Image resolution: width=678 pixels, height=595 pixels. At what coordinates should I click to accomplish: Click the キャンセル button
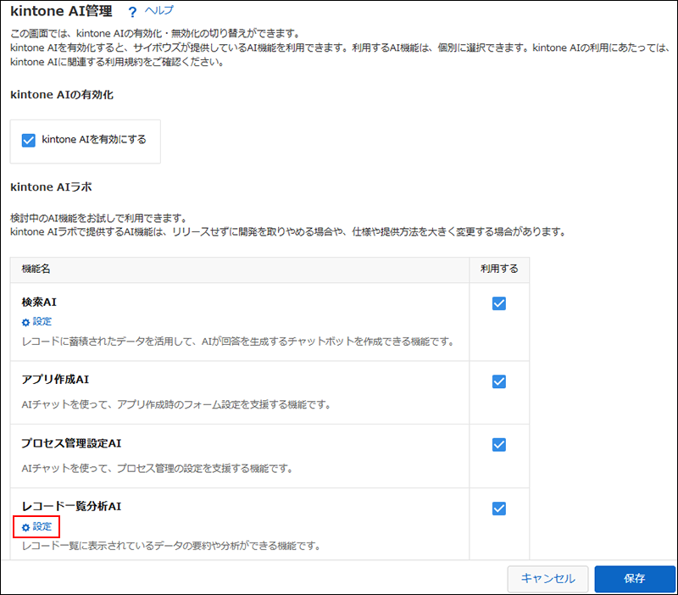pos(547,579)
